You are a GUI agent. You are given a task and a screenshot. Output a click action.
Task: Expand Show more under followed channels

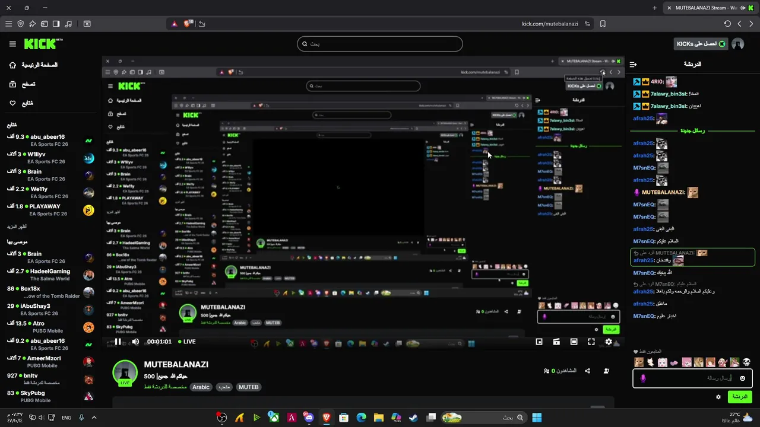[x=17, y=227]
